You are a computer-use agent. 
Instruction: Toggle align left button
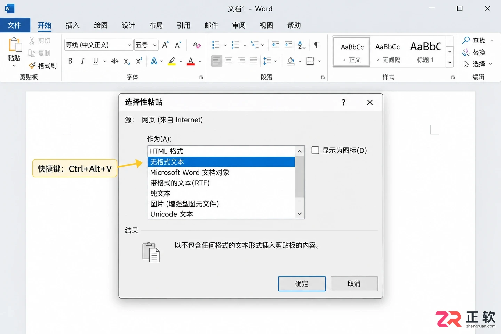point(216,61)
